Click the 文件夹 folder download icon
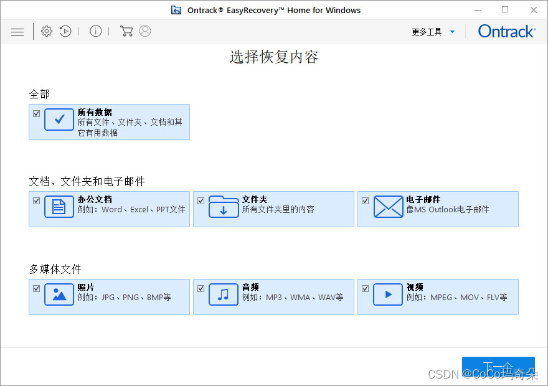548x386 pixels. tap(224, 207)
